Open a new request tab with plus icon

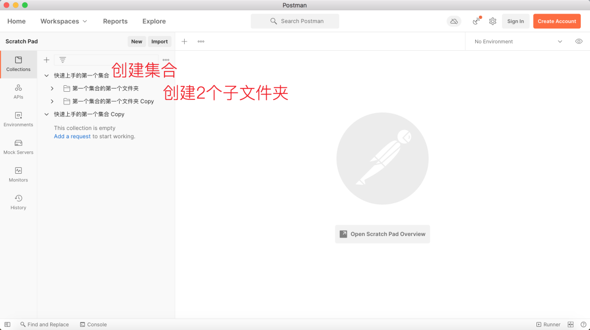pos(185,42)
